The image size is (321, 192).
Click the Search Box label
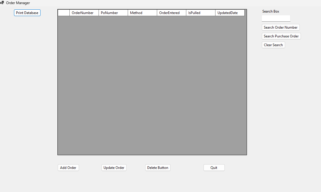(x=271, y=11)
